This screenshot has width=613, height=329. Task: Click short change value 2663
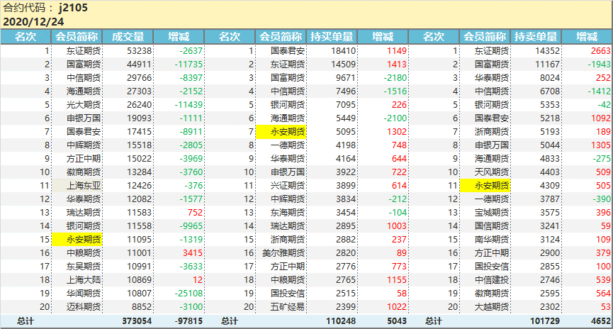click(600, 51)
